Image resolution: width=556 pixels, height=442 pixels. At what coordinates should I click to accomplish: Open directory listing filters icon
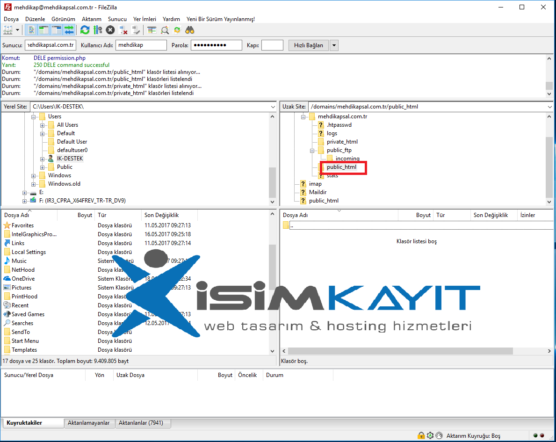click(x=152, y=30)
